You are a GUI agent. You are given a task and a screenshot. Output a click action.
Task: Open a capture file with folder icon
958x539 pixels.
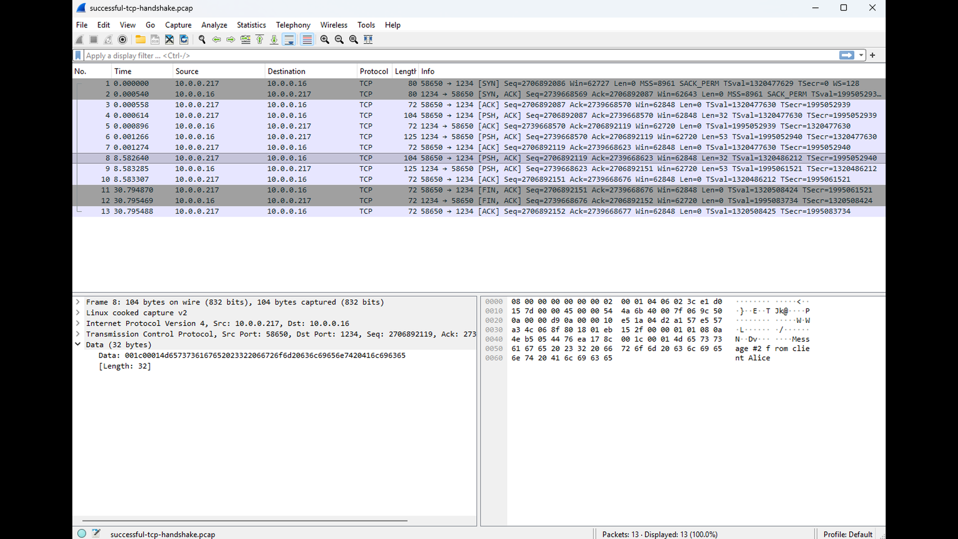click(141, 39)
